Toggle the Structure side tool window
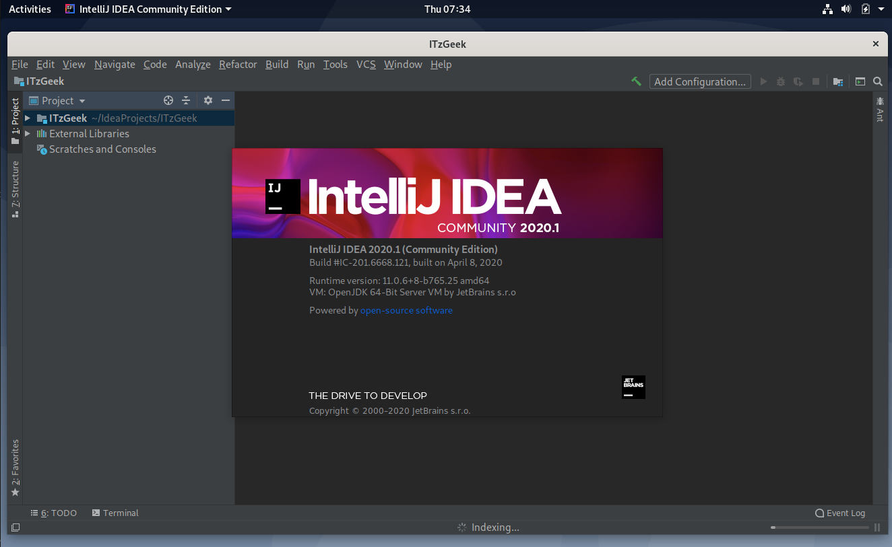Screen dimensions: 892x547 coord(15,188)
